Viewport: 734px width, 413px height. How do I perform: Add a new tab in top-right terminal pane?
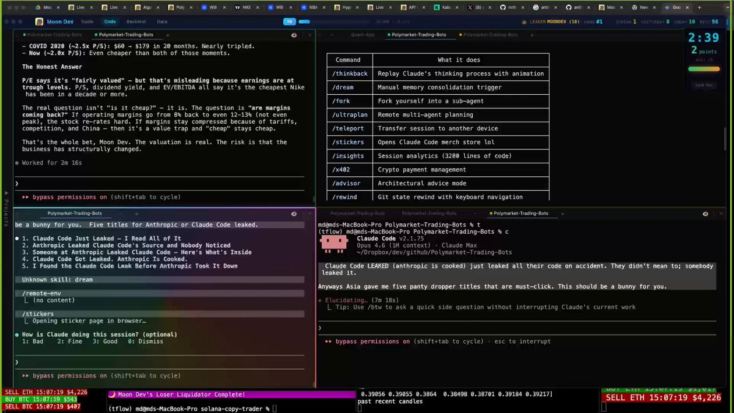point(531,35)
